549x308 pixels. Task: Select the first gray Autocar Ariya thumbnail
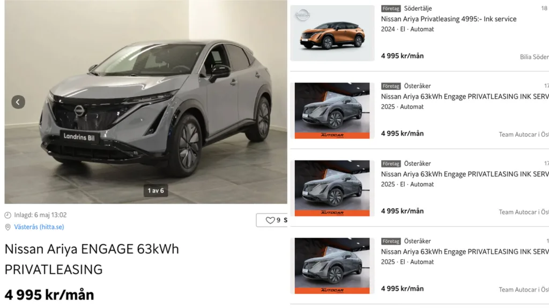point(332,111)
